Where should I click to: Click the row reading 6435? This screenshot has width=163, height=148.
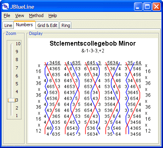click(69, 92)
